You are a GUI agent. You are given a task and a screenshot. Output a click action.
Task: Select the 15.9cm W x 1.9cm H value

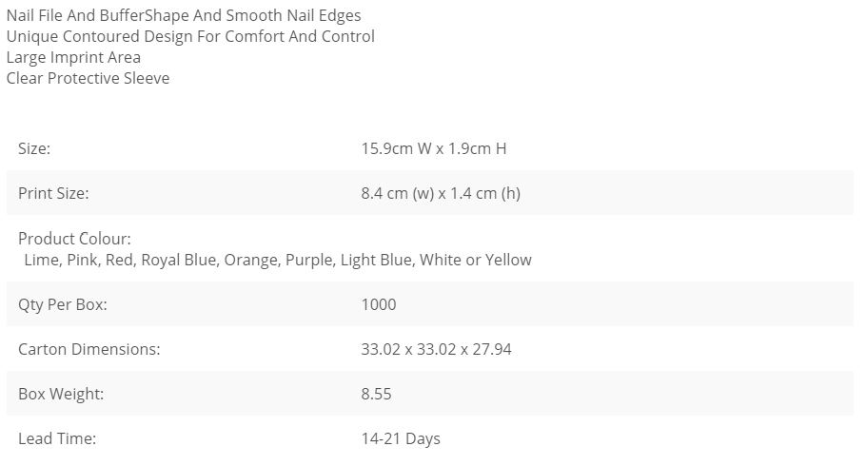point(434,148)
